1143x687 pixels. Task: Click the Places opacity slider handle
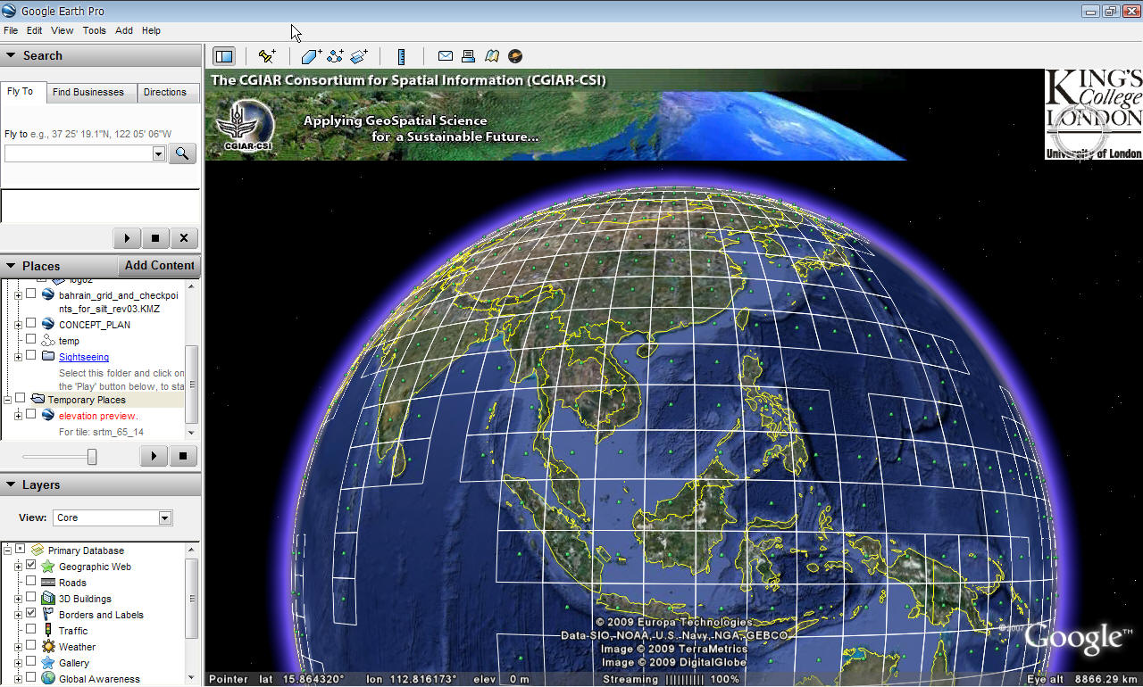coord(91,457)
